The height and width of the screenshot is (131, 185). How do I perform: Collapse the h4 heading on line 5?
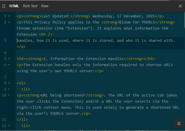pos(9,59)
